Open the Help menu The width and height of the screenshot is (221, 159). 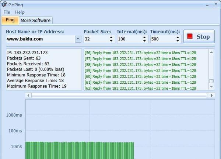click(x=20, y=12)
